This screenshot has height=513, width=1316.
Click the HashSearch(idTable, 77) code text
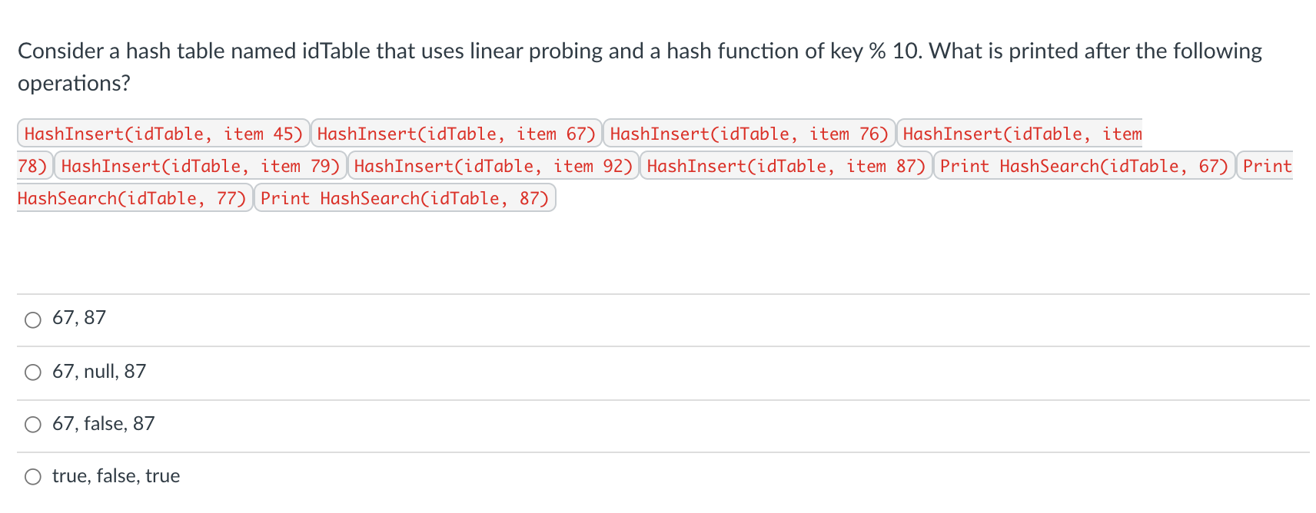click(132, 198)
